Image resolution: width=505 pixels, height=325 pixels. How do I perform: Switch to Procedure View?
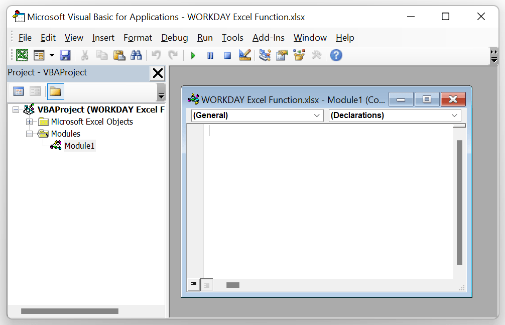click(194, 284)
